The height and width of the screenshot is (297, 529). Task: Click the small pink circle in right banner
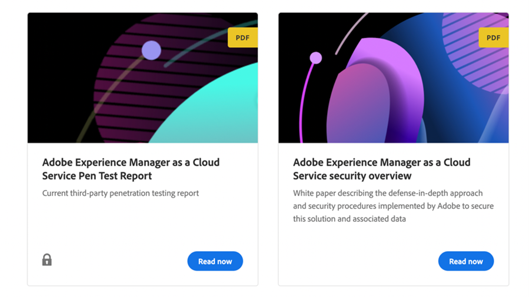[x=316, y=58]
